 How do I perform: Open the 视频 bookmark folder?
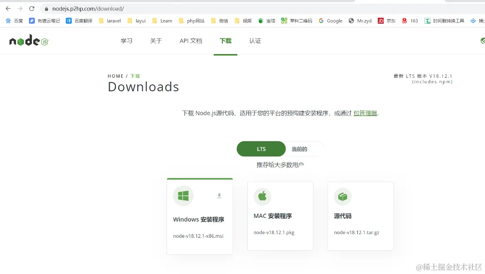(243, 21)
